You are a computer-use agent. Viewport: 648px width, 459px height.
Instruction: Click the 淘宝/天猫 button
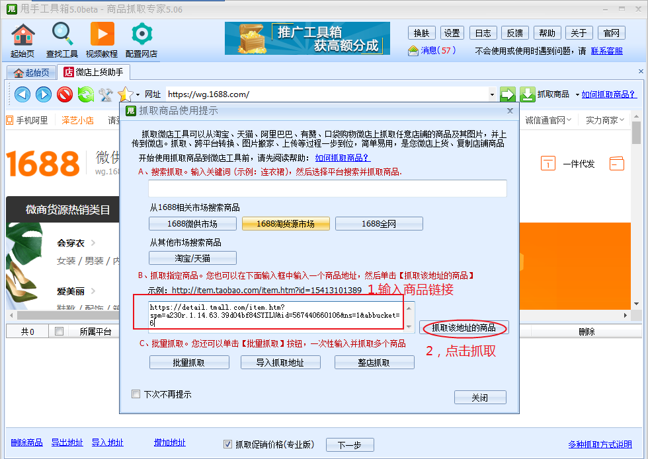coord(192,258)
